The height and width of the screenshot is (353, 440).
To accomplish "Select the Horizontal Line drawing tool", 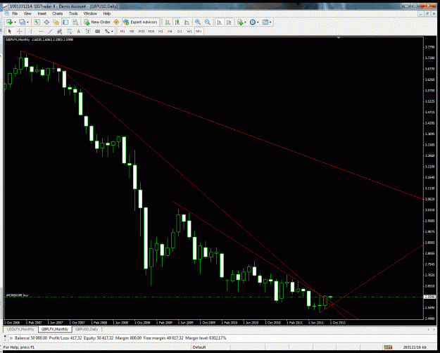I will click(41, 32).
